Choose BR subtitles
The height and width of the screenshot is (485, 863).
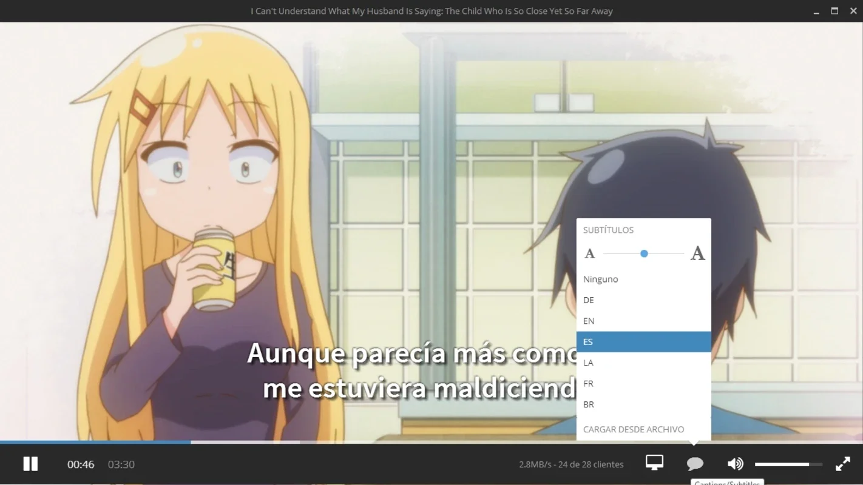tap(644, 404)
